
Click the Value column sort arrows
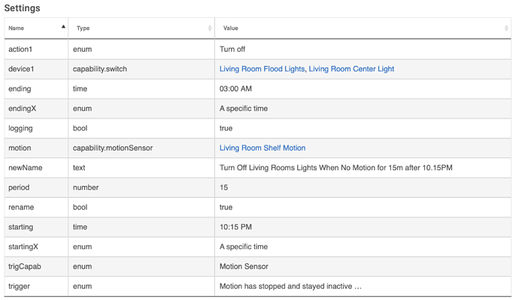tap(506, 28)
